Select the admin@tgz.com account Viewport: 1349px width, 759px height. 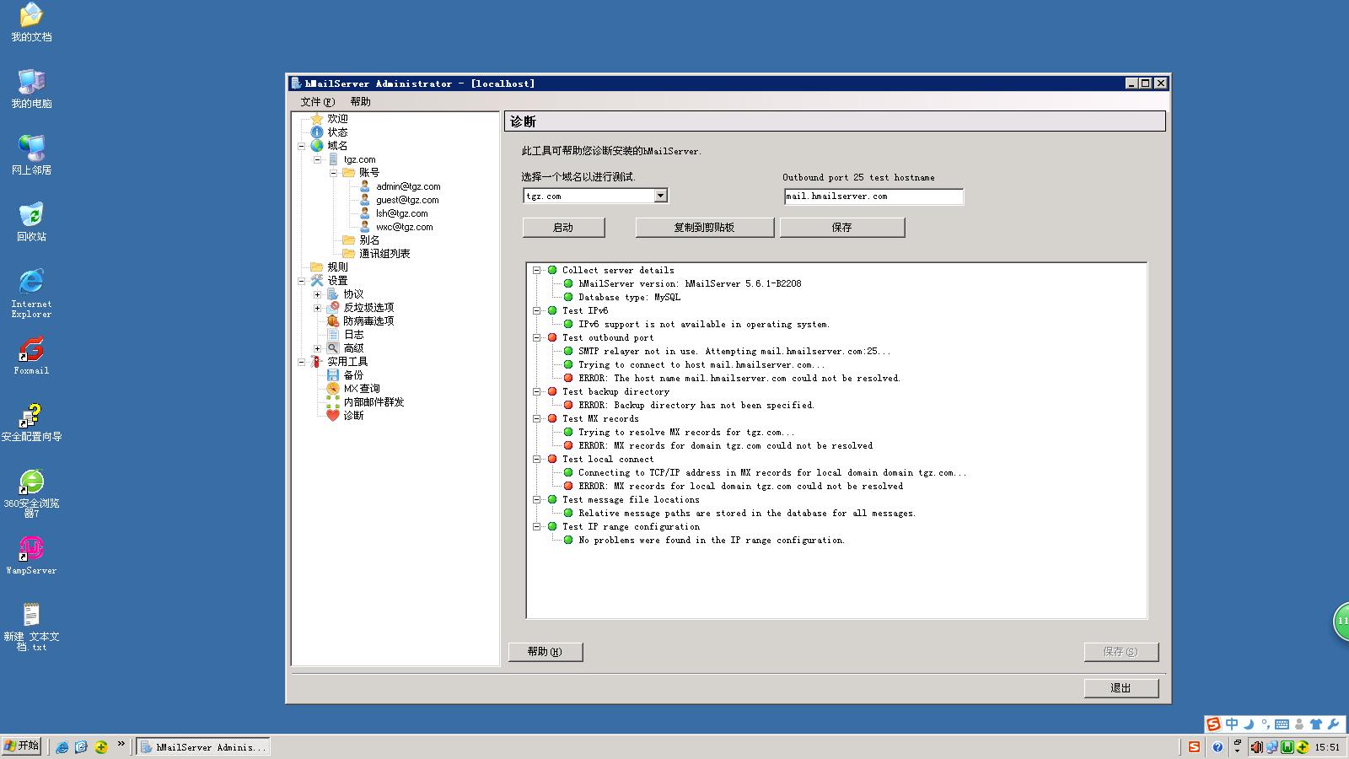point(408,186)
